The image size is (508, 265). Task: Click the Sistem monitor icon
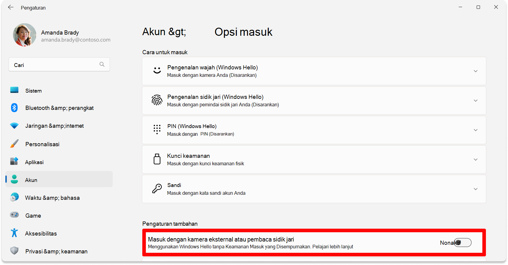(14, 90)
